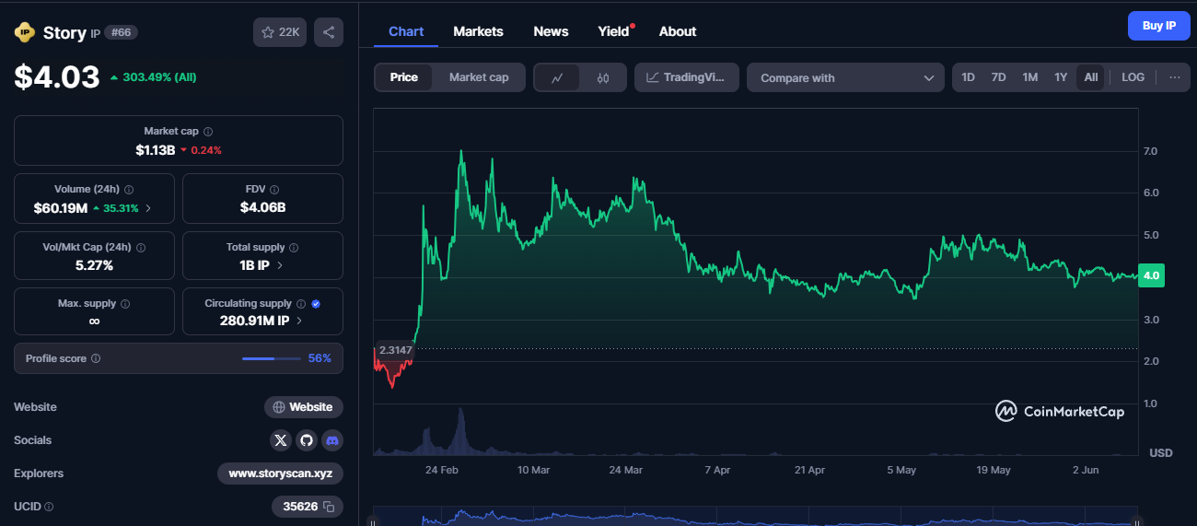Click the $4.06B FDV value

click(262, 207)
